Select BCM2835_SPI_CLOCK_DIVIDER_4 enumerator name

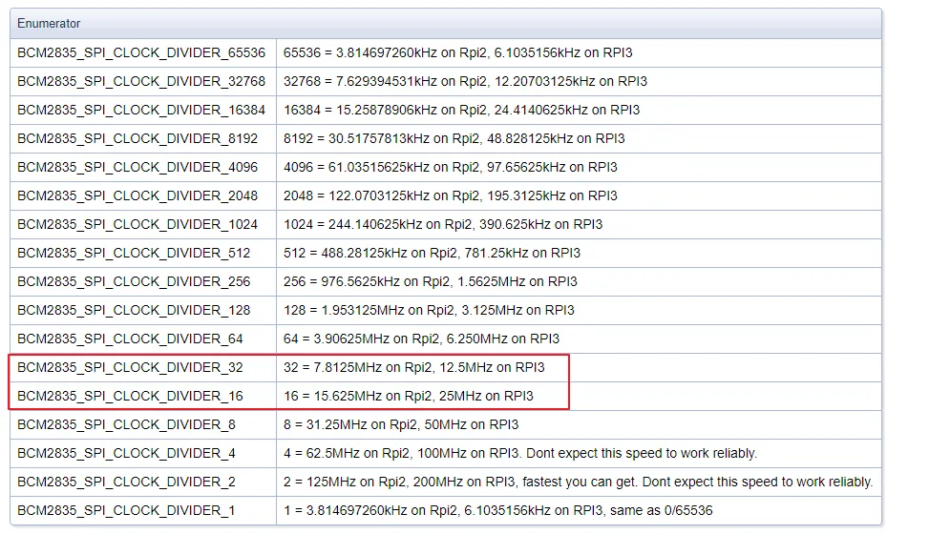pos(126,454)
